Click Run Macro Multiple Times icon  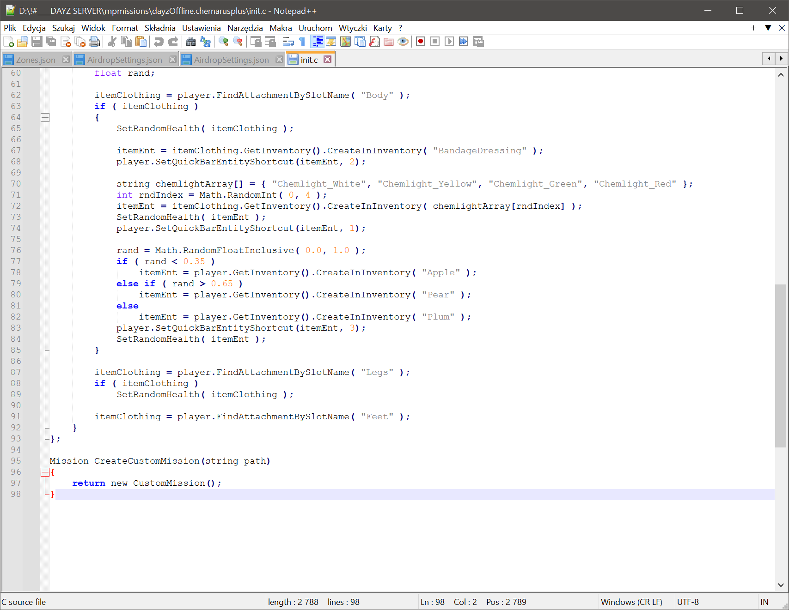point(464,42)
